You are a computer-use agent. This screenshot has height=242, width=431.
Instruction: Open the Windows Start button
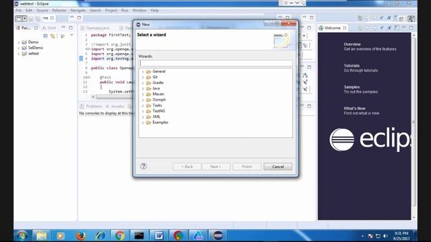[x=22, y=236]
